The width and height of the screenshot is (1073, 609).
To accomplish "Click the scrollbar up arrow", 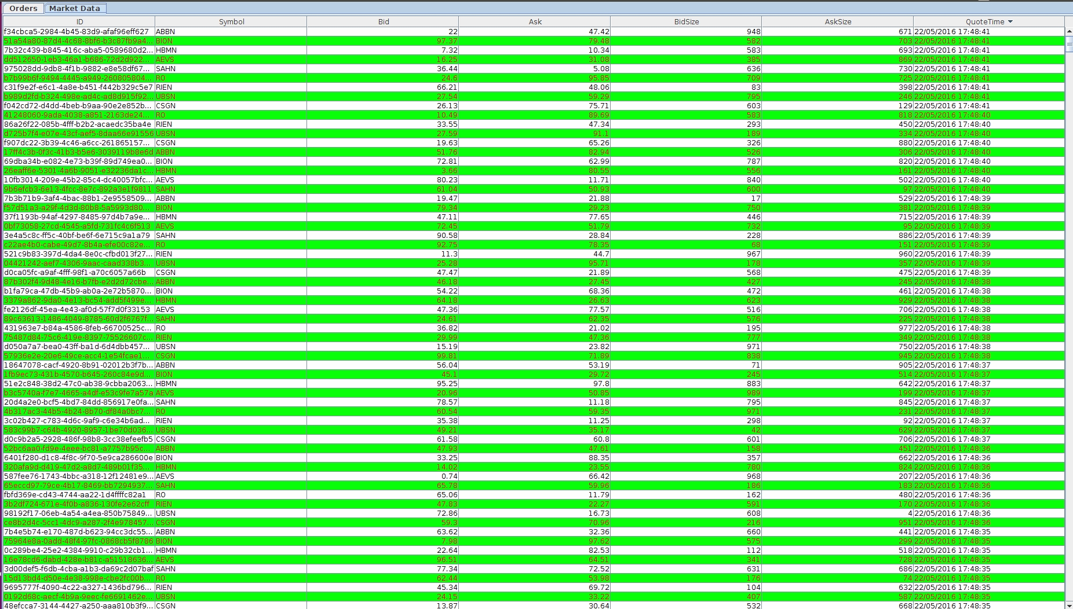I will click(1069, 31).
